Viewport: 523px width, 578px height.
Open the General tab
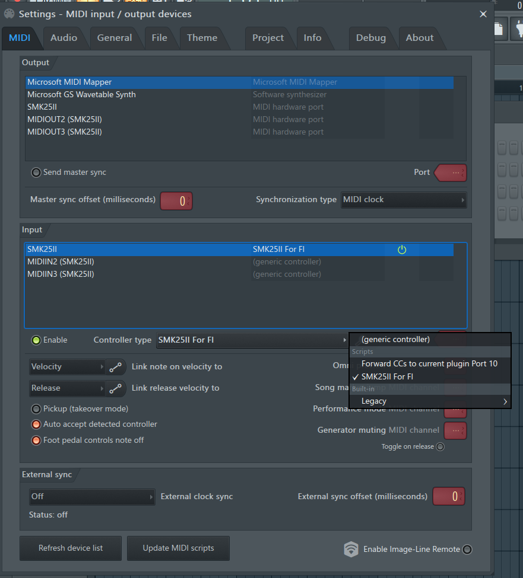115,37
